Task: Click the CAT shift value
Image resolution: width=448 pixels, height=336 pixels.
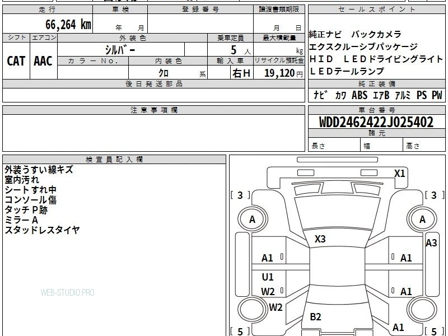Action: pos(16,61)
